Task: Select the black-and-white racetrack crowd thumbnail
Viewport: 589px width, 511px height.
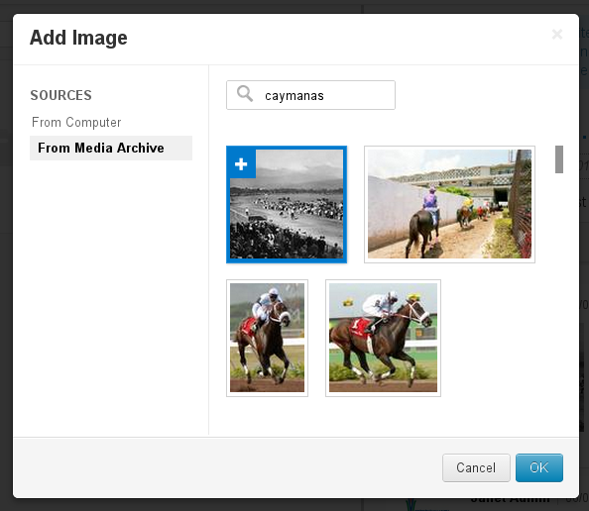Action: click(287, 204)
